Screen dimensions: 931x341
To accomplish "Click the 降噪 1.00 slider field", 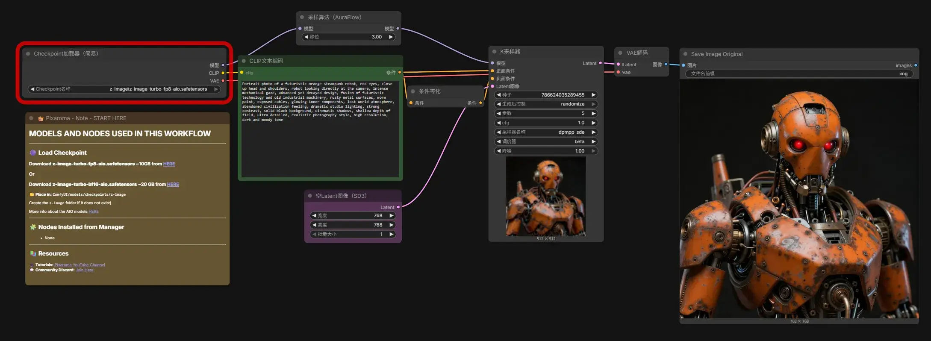I will click(546, 151).
